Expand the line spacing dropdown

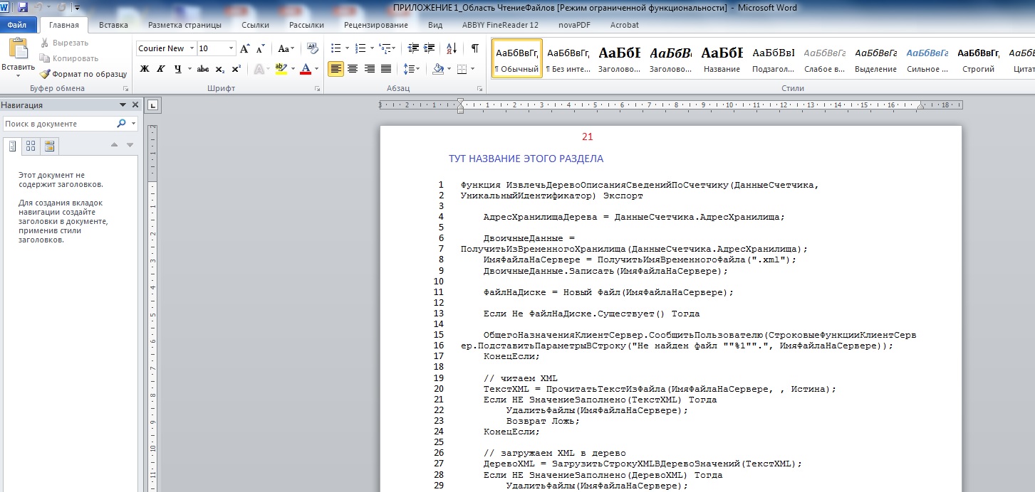pyautogui.click(x=416, y=69)
